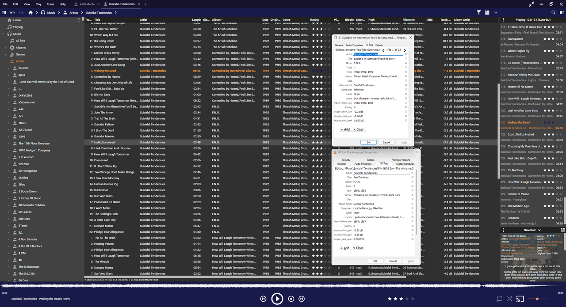Open the File menu
The width and height of the screenshot is (566, 307).
[5, 4]
